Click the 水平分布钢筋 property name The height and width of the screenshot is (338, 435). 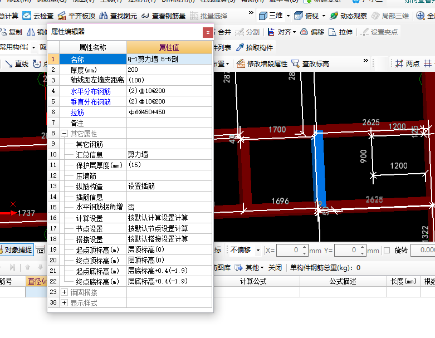tap(90, 91)
